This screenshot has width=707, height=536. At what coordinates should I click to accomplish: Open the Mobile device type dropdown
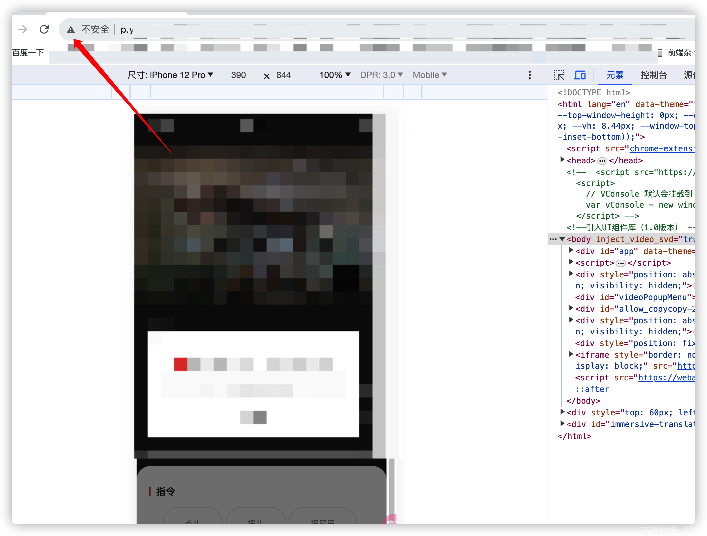[429, 75]
